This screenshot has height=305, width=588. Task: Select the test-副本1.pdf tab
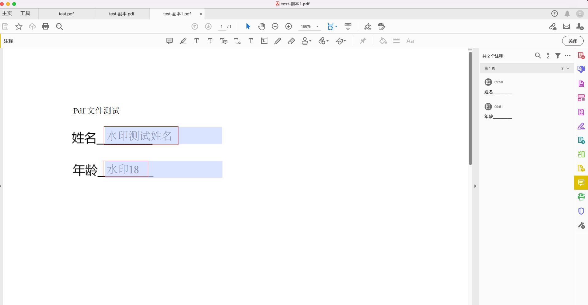(177, 14)
